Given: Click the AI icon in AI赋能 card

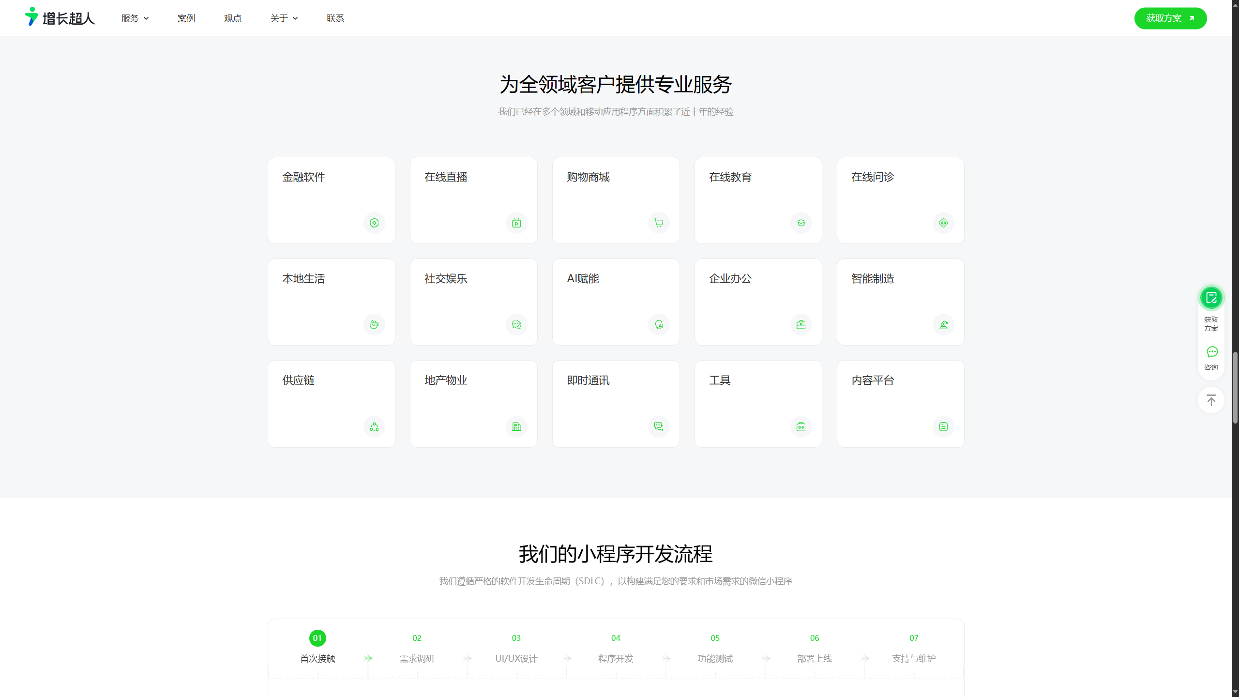Looking at the screenshot, I should pos(659,325).
